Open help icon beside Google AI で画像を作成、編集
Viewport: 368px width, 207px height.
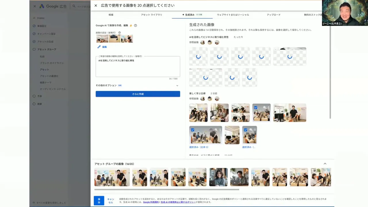(x=135, y=25)
